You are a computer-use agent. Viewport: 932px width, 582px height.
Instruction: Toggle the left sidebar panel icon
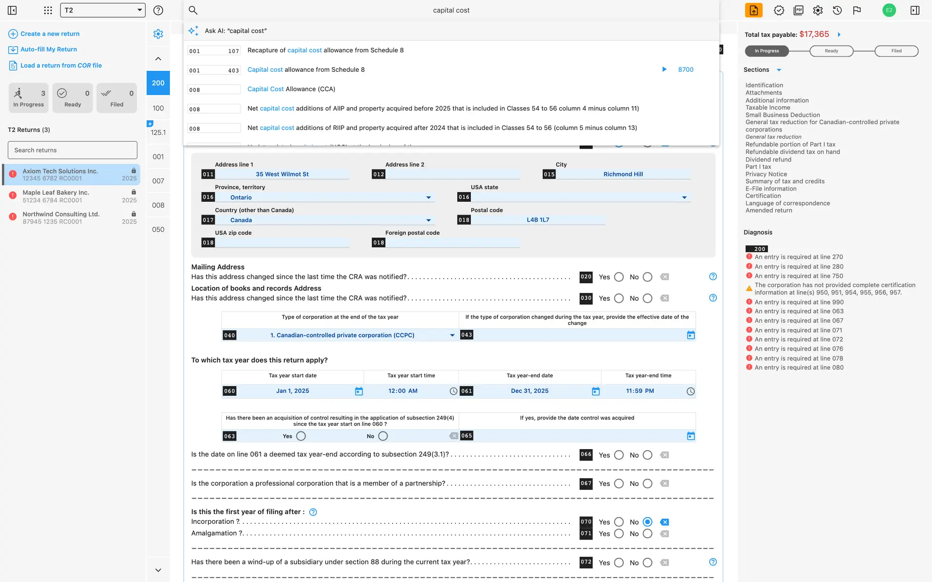pos(12,10)
